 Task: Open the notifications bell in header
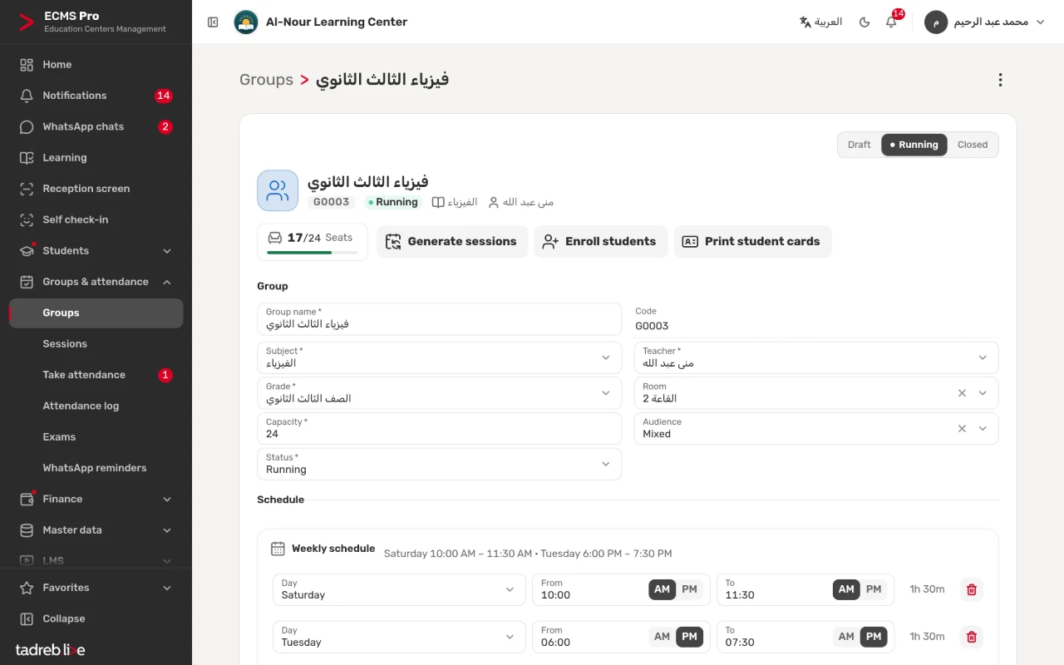pyautogui.click(x=891, y=22)
